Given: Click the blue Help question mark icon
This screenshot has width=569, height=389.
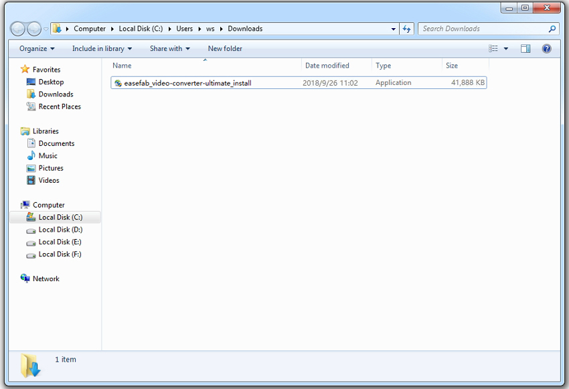Looking at the screenshot, I should (x=546, y=49).
